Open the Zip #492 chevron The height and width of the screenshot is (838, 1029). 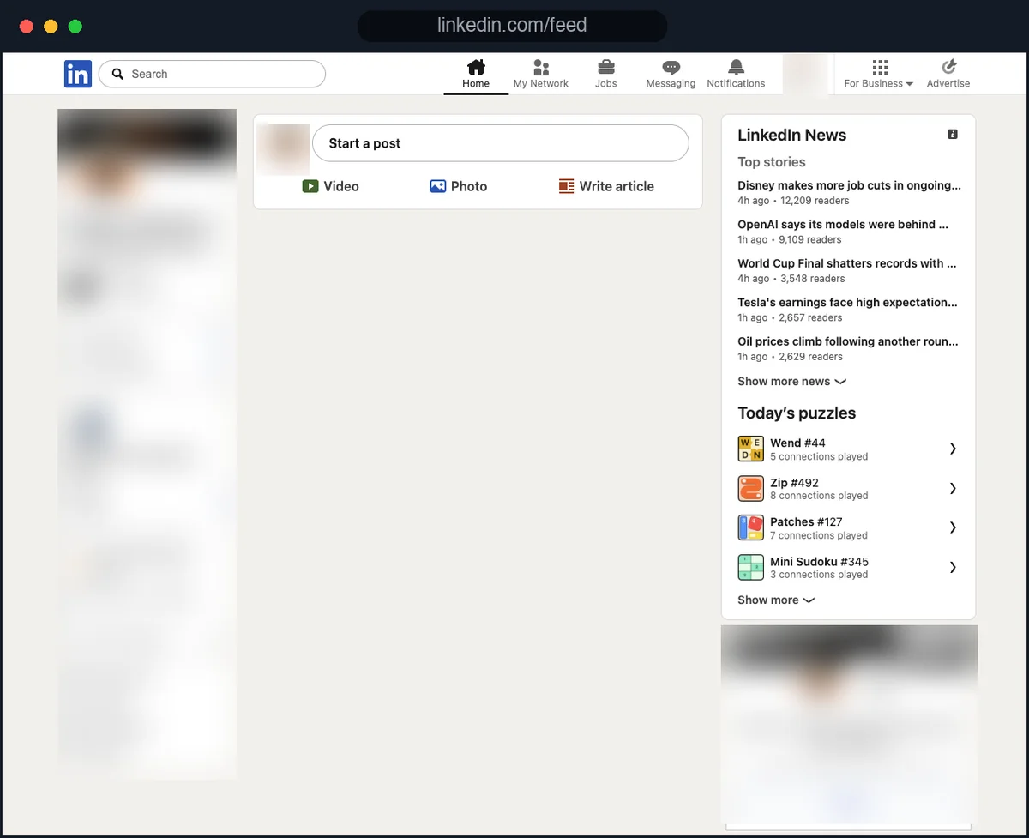coord(953,488)
